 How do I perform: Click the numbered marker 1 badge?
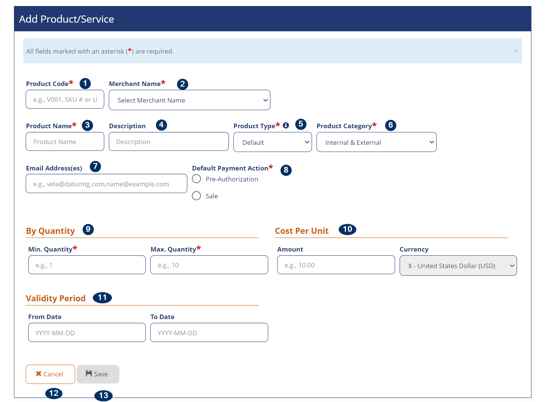point(85,83)
